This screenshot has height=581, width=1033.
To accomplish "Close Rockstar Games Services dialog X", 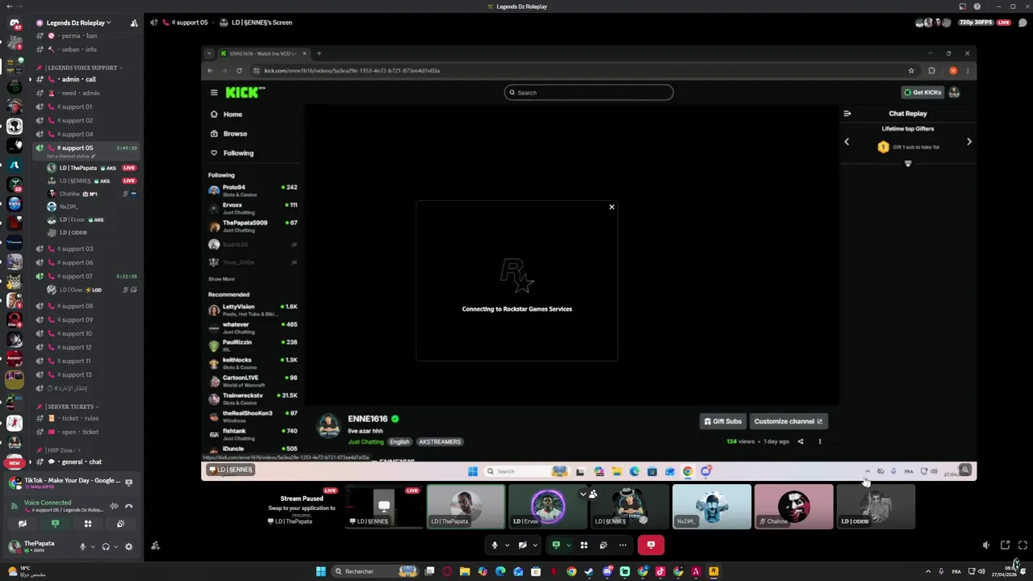I will click(612, 207).
